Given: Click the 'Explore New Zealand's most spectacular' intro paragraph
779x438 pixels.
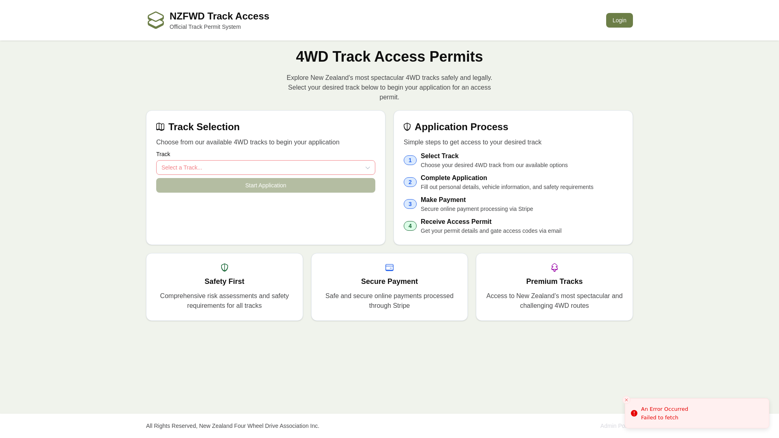Looking at the screenshot, I should coord(389,88).
